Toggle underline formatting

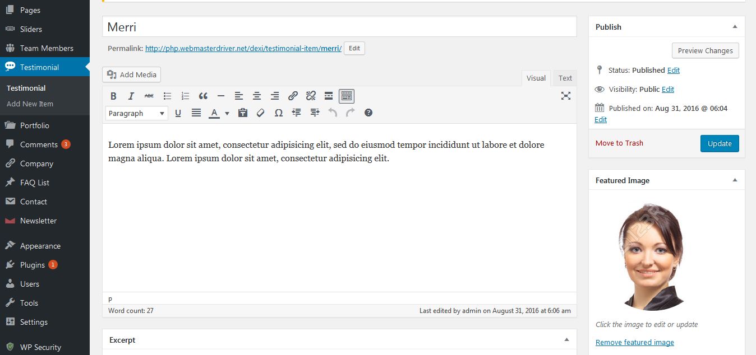(178, 113)
